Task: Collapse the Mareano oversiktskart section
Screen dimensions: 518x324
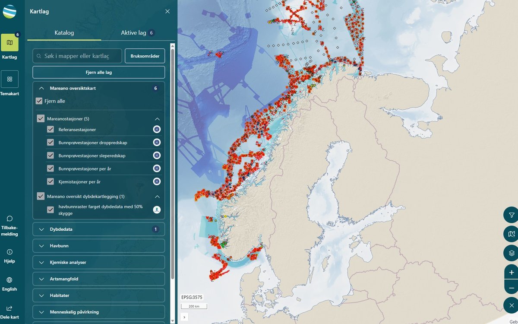Action: (x=42, y=88)
